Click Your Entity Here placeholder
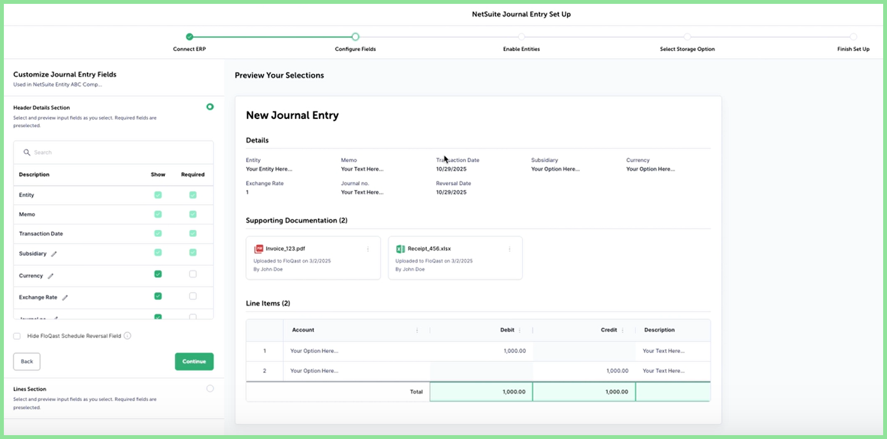The width and height of the screenshot is (887, 439). [269, 169]
